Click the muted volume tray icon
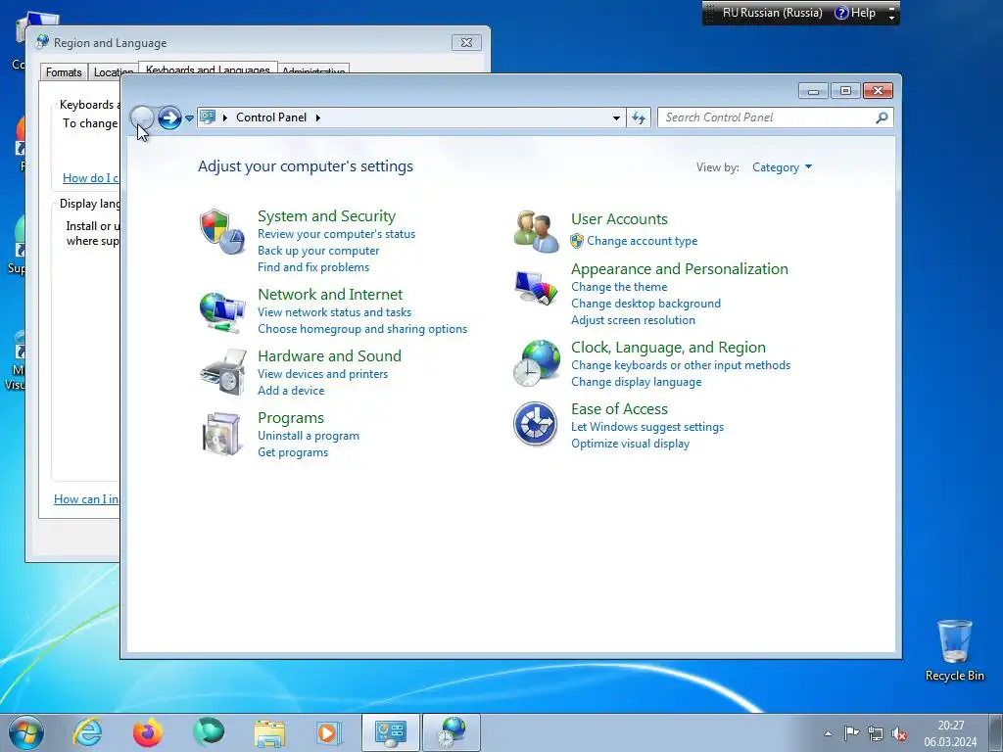The width and height of the screenshot is (1003, 752). (x=899, y=733)
